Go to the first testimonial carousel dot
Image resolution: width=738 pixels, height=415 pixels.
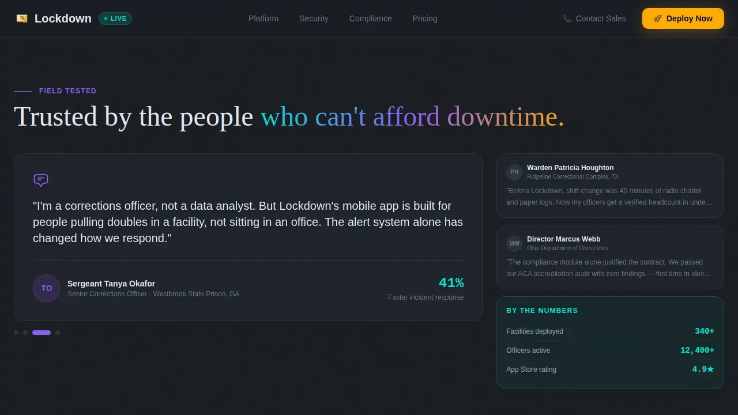[16, 333]
